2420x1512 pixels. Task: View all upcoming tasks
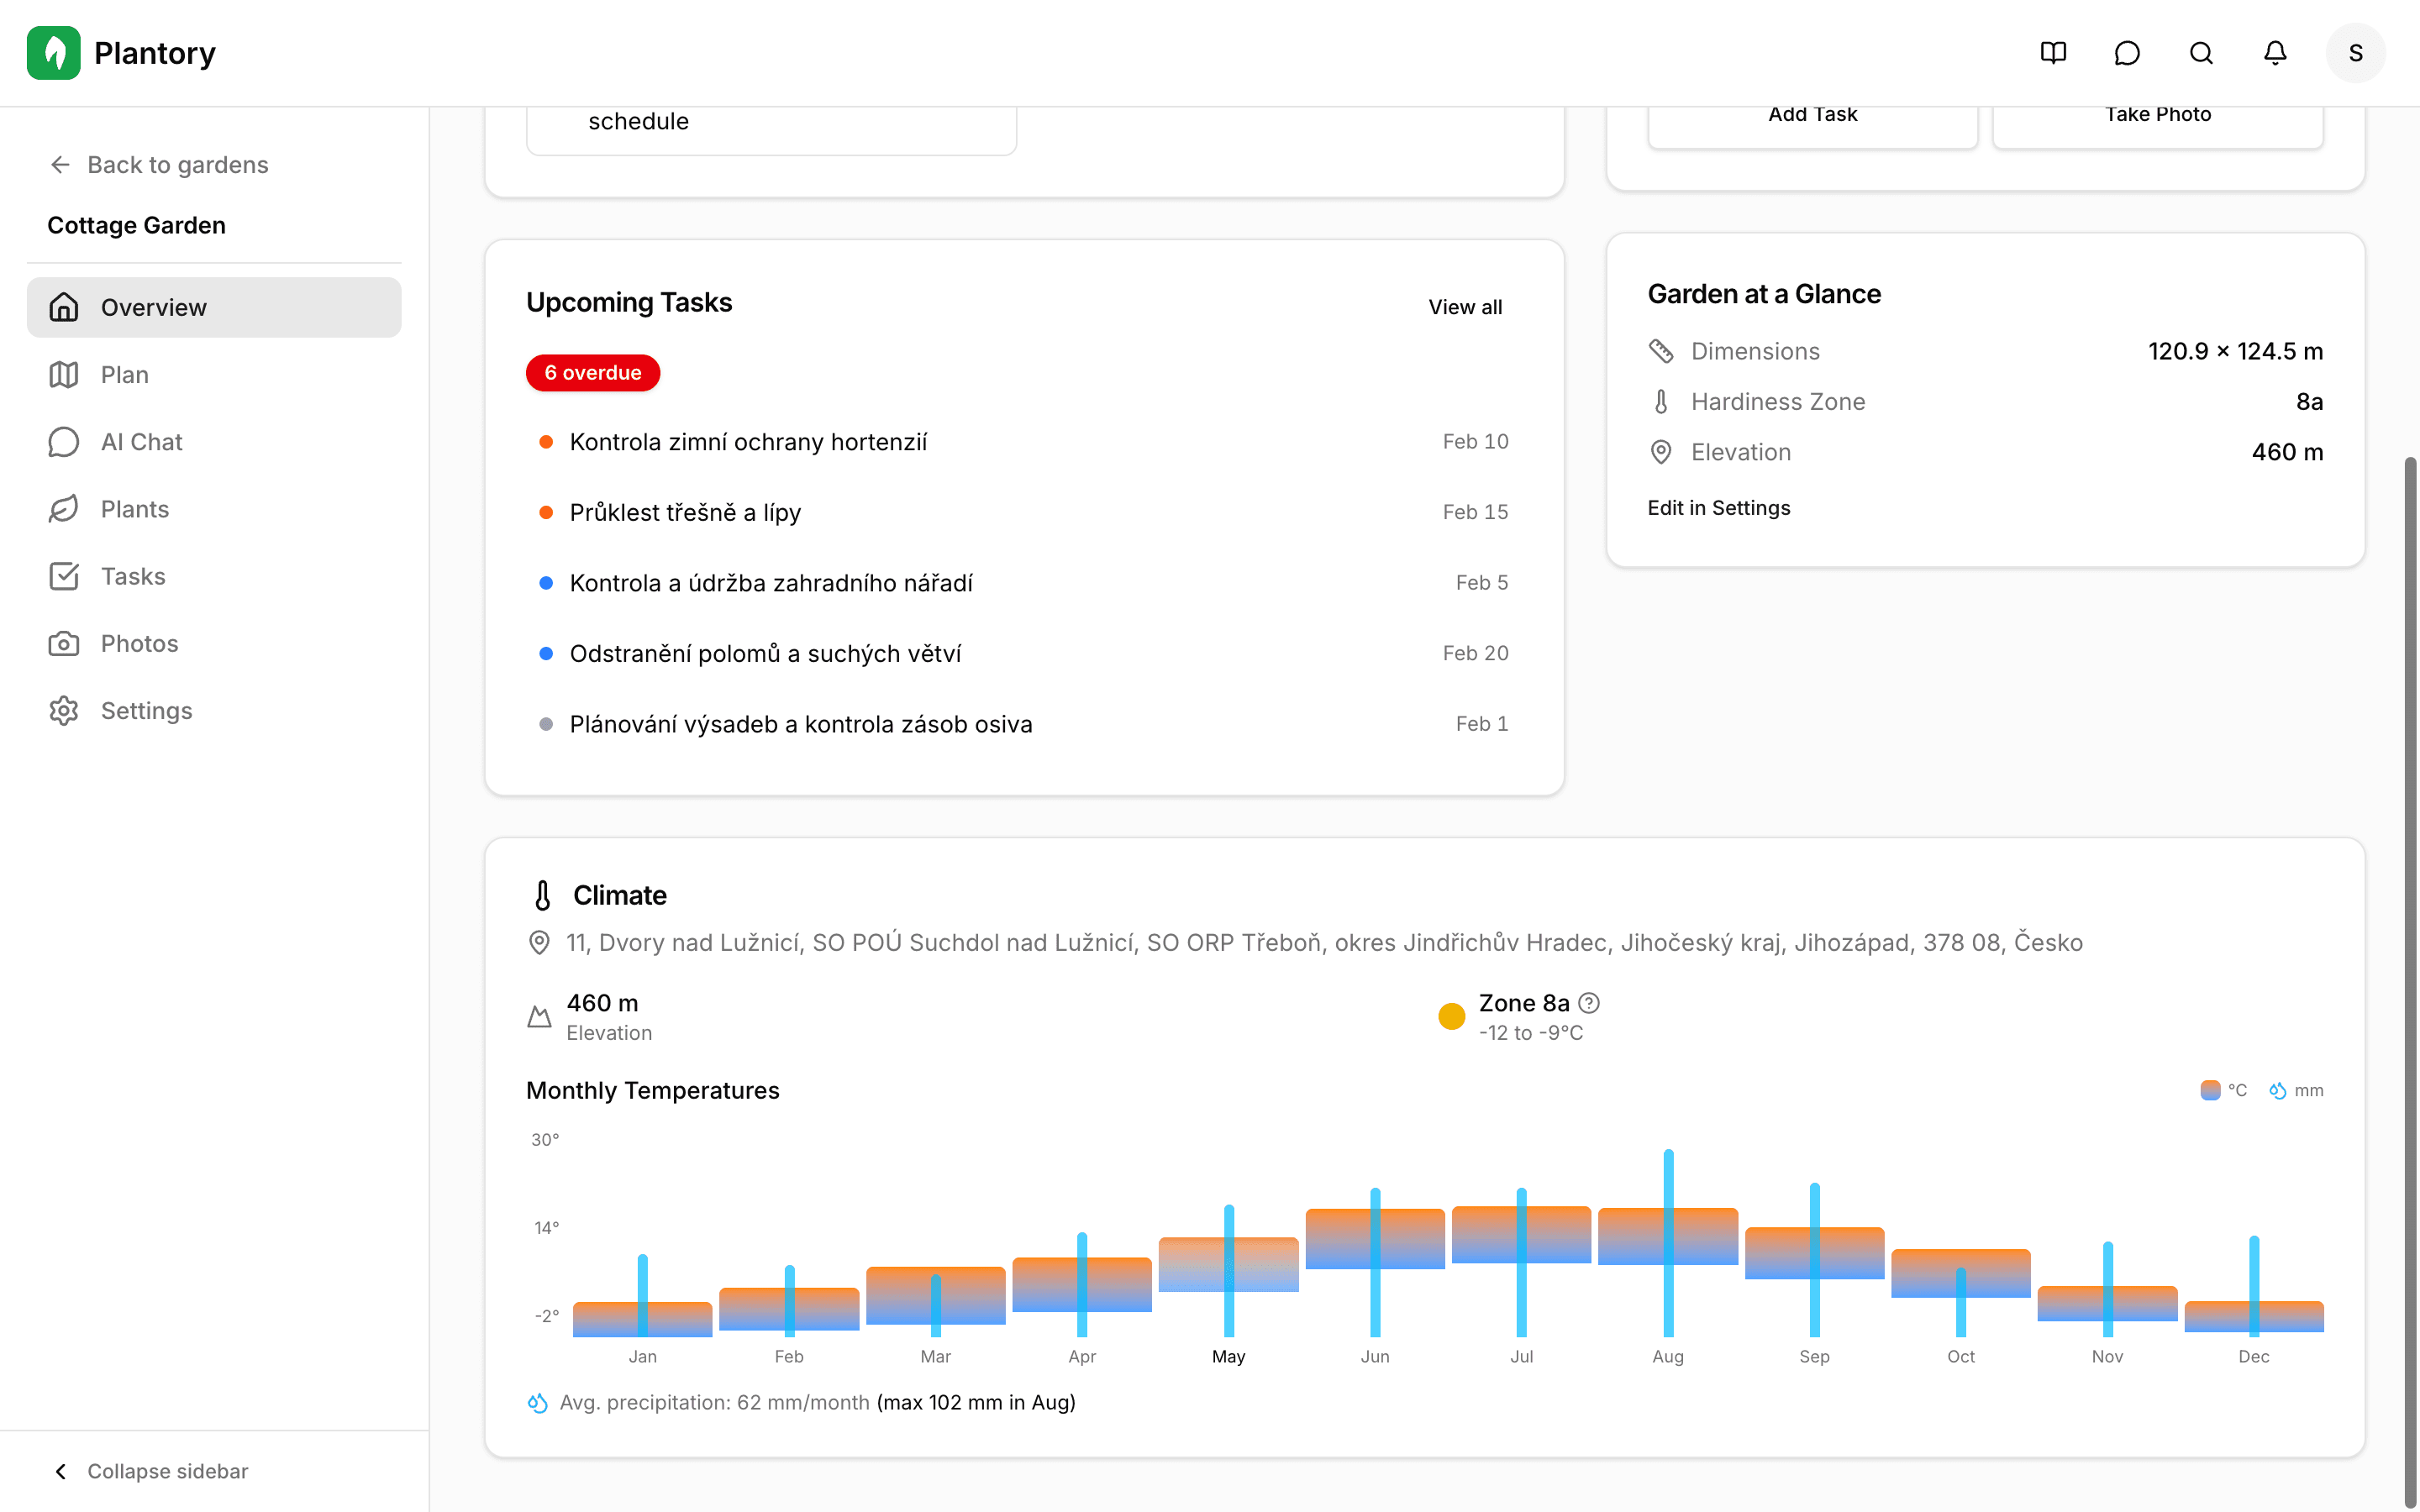(1464, 307)
